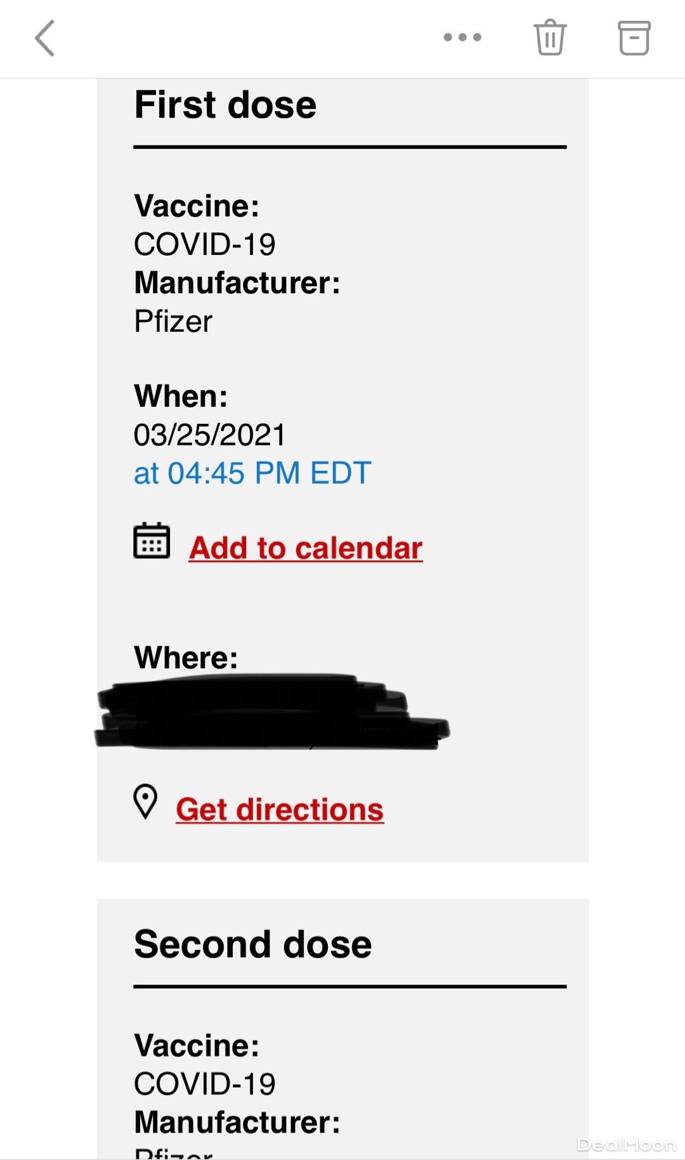Open the Add to calendar link
Image resolution: width=685 pixels, height=1160 pixels.
[306, 548]
